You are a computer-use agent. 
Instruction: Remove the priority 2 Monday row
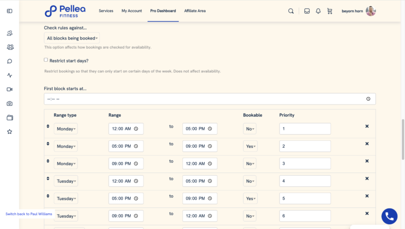click(367, 144)
